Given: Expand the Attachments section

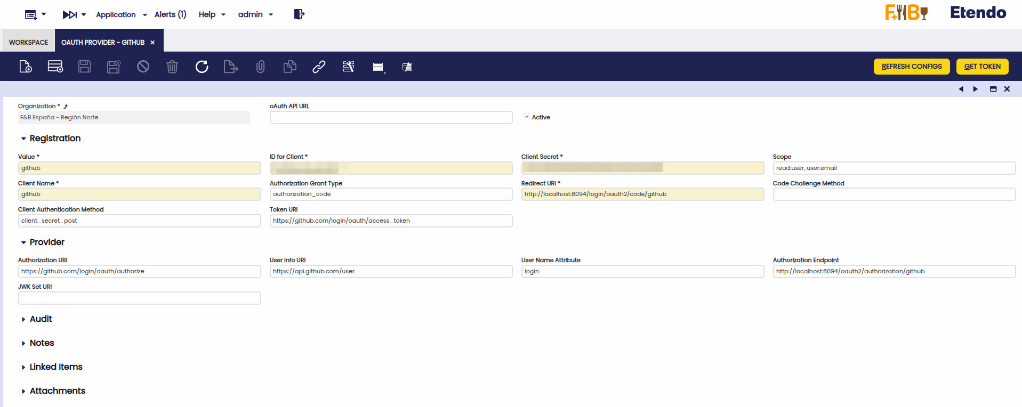Looking at the screenshot, I should click(x=23, y=391).
